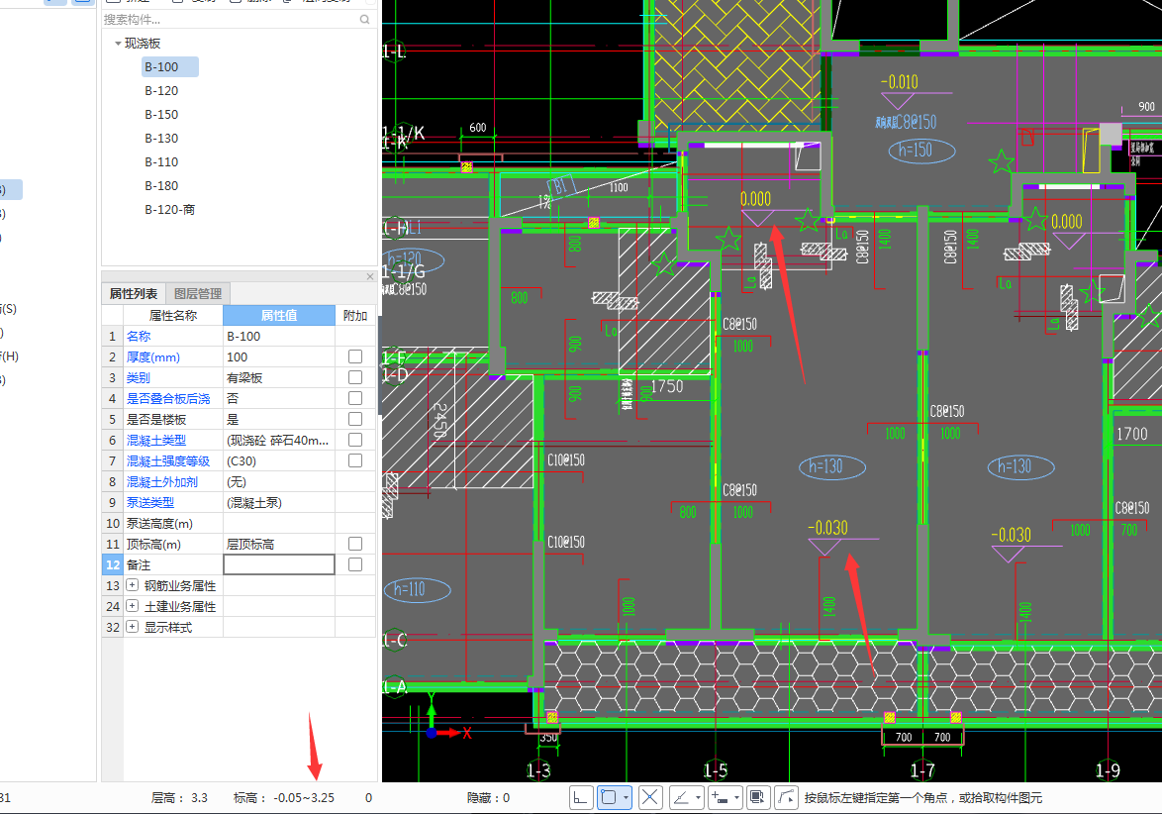Click the cross intersection snap icon
The height and width of the screenshot is (814, 1162).
pos(650,797)
